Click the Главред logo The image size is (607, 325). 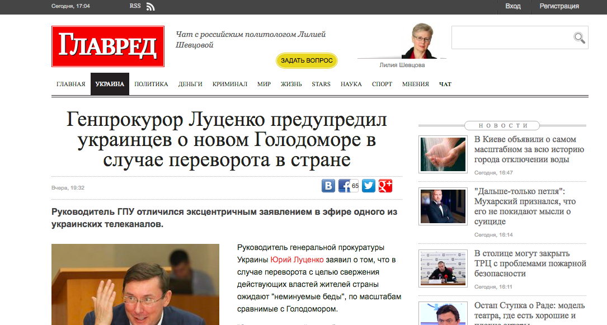(108, 46)
